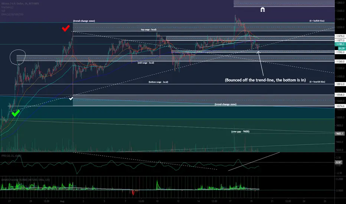The height and width of the screenshot is (204, 346).
Task: Select the PPO (10, 21, close) pane label
Action: [11, 156]
